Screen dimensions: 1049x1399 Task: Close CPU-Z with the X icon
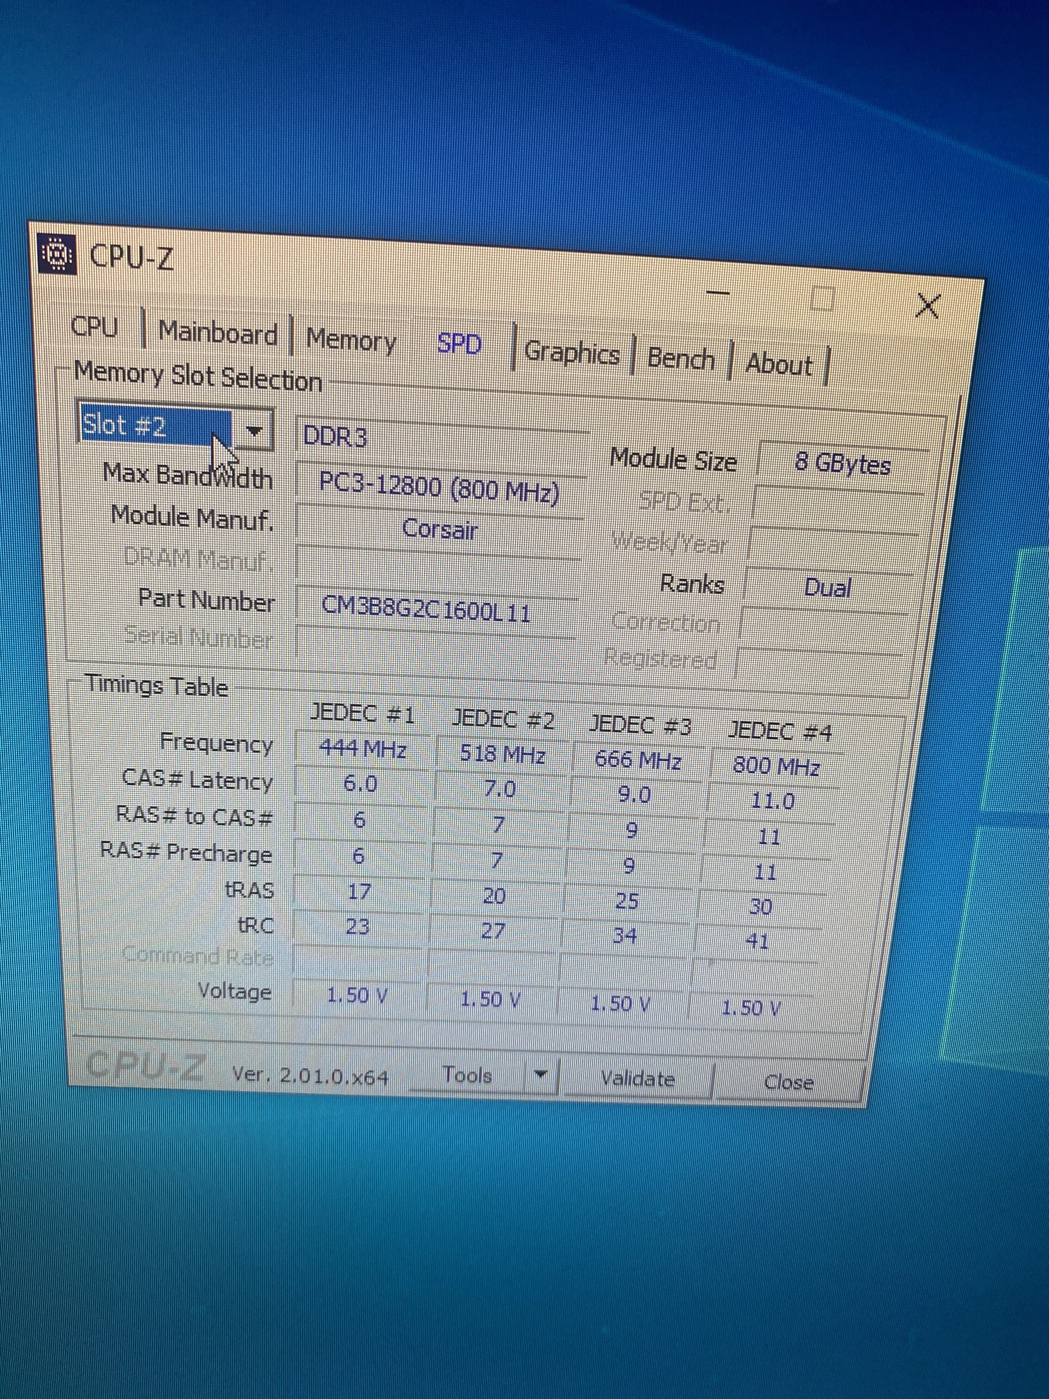pos(928,306)
